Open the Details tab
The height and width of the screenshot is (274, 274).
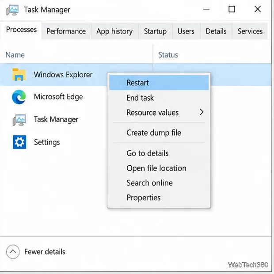216,31
